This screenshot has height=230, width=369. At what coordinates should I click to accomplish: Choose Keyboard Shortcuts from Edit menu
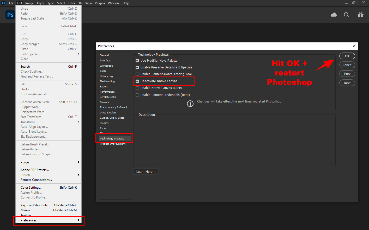[35, 205]
